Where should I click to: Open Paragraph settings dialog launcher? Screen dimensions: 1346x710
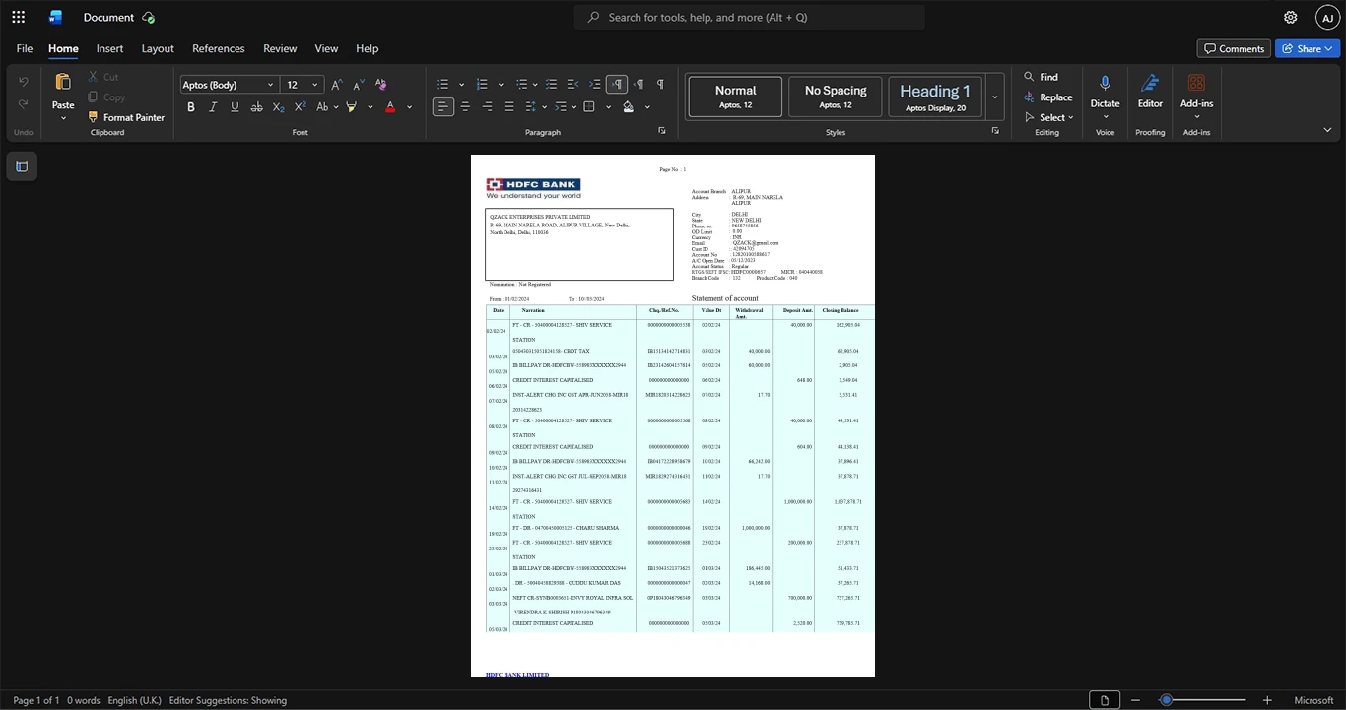661,130
